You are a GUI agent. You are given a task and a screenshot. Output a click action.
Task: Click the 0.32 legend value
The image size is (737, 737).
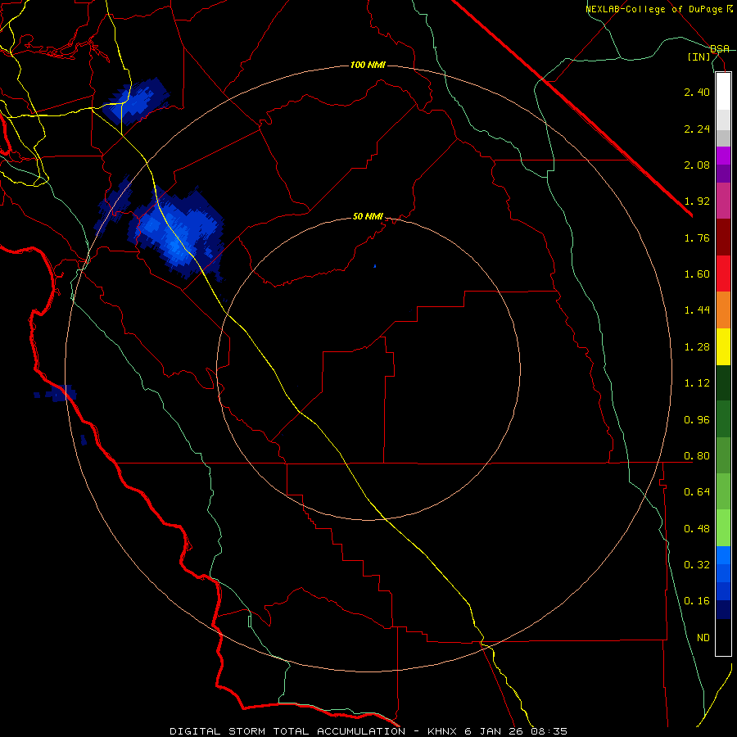click(697, 565)
